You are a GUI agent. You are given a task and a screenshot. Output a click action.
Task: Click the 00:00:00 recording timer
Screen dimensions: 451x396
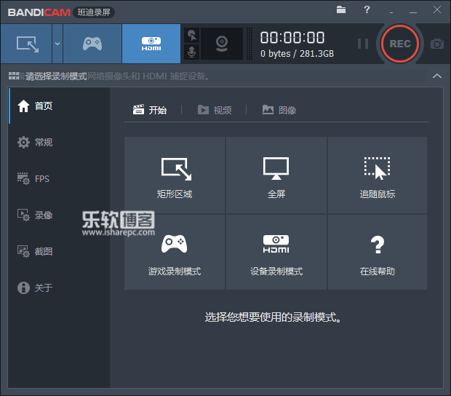tap(292, 38)
